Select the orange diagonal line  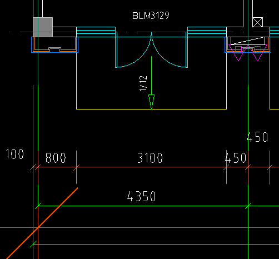[x=42, y=223]
